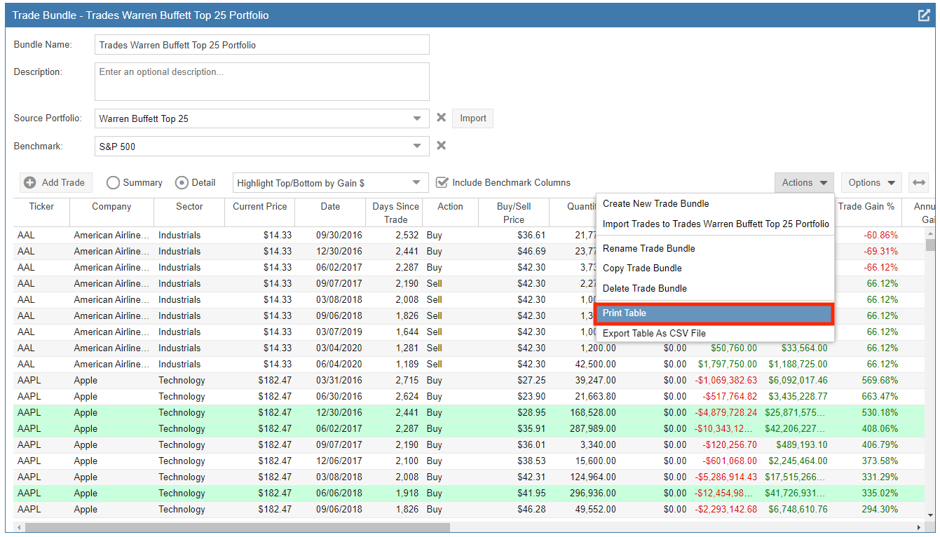Click the $46.69 buy price cell

coord(513,251)
